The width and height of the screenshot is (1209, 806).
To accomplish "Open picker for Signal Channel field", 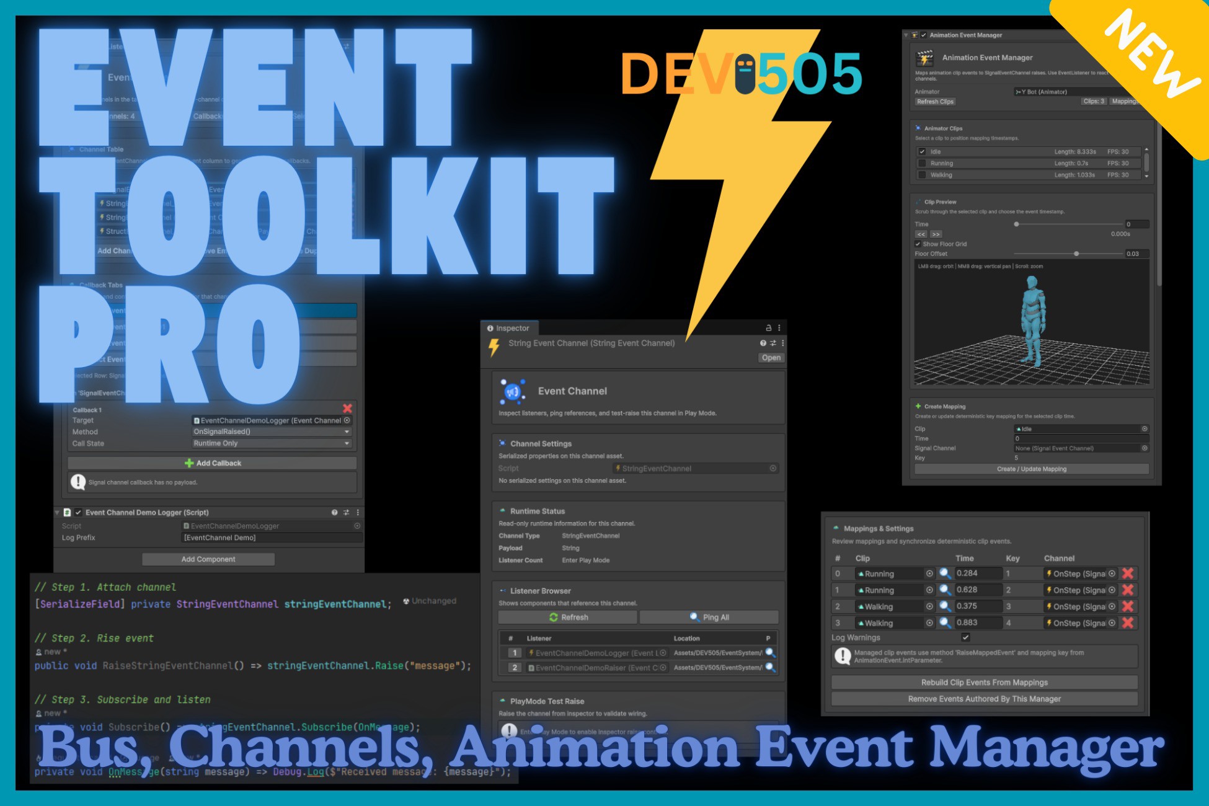I will tap(1145, 448).
